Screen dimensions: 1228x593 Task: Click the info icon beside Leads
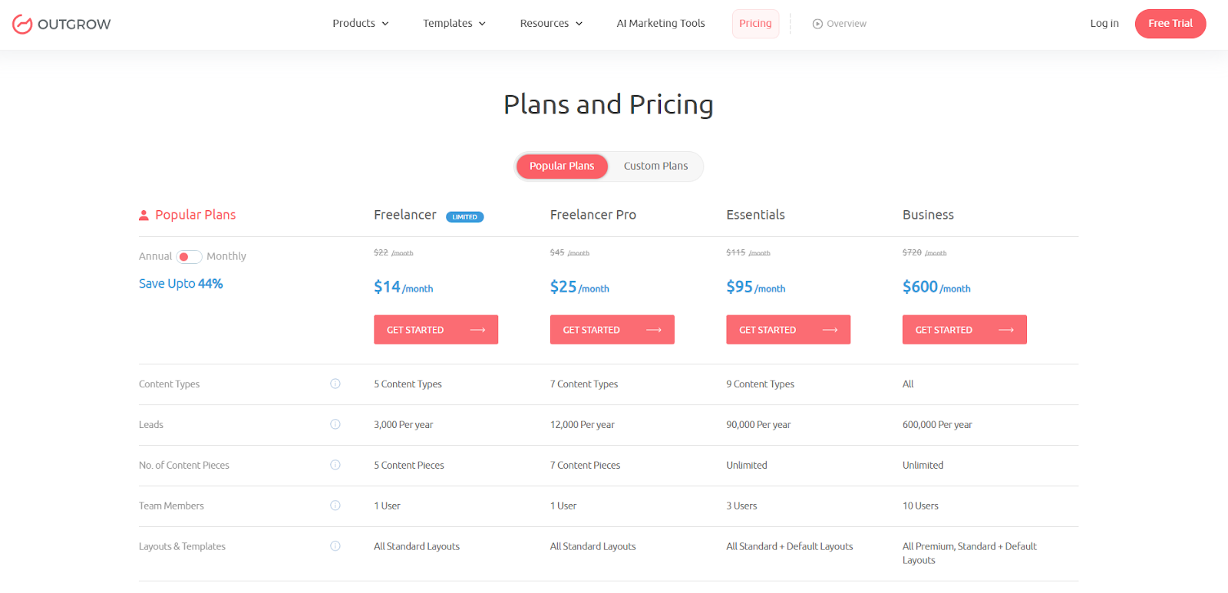(335, 424)
